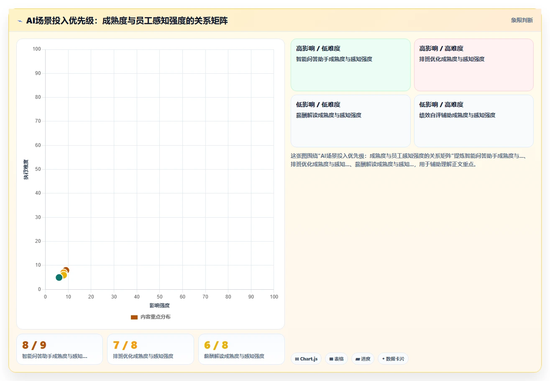
Task: Click the brown data point on the scatter chart
Action: click(66, 270)
